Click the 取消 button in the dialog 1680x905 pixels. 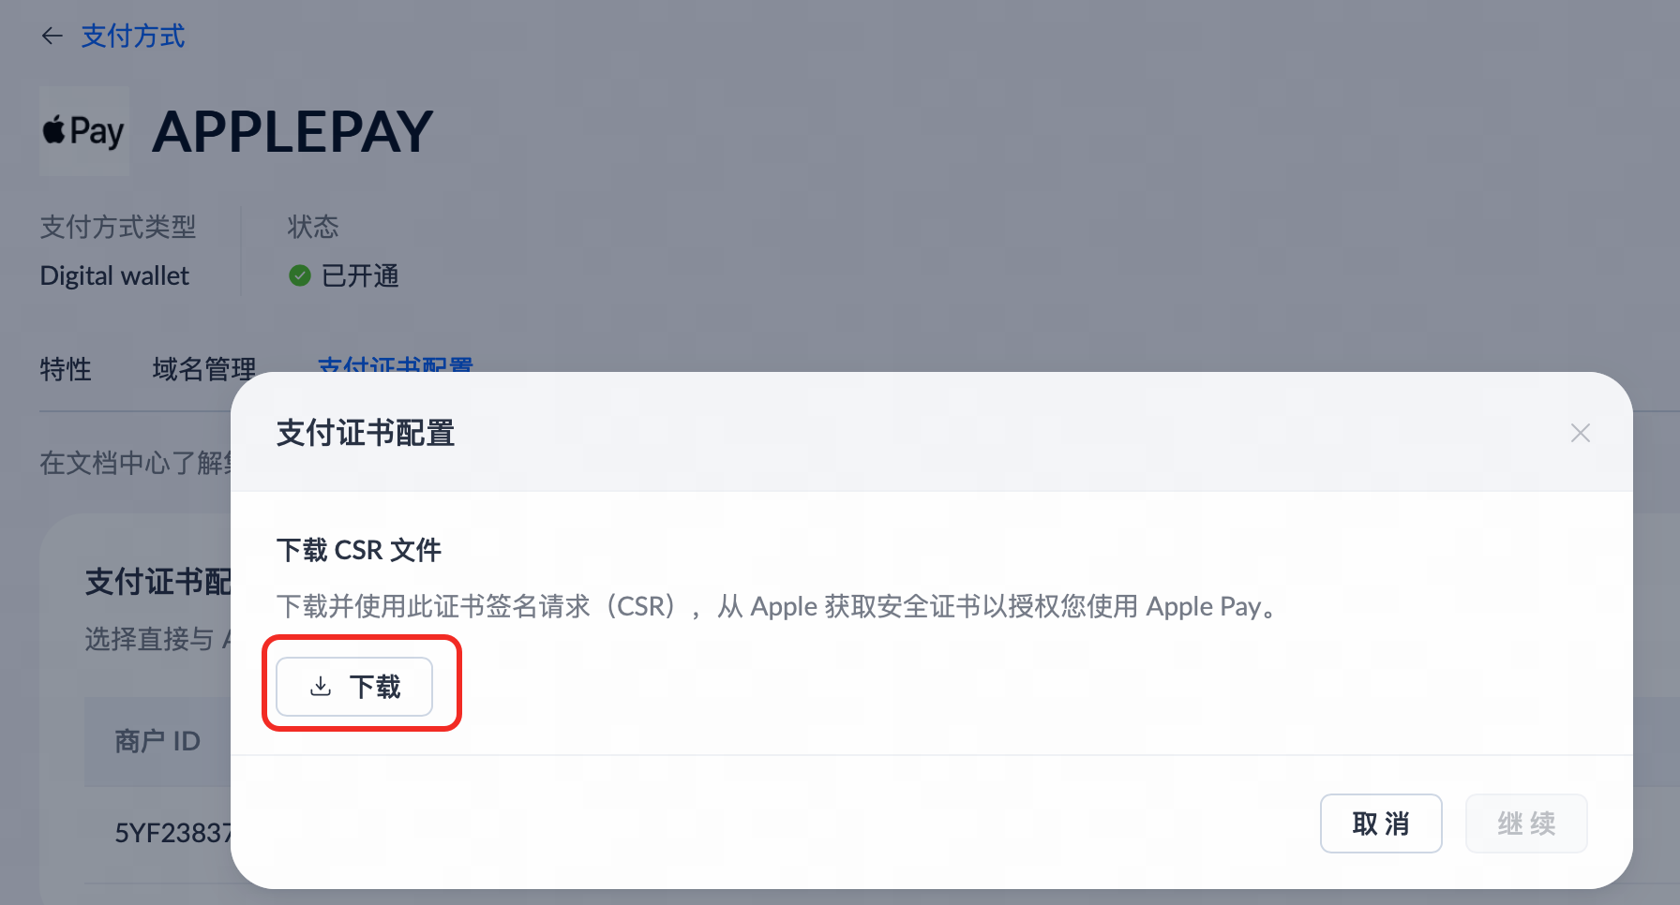pyautogui.click(x=1381, y=823)
